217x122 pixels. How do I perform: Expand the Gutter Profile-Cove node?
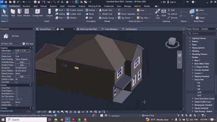(193, 102)
